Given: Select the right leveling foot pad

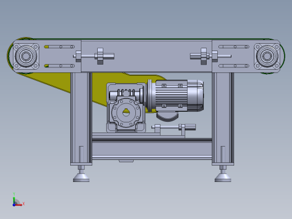Looking at the screenshot, I should pos(223,178).
